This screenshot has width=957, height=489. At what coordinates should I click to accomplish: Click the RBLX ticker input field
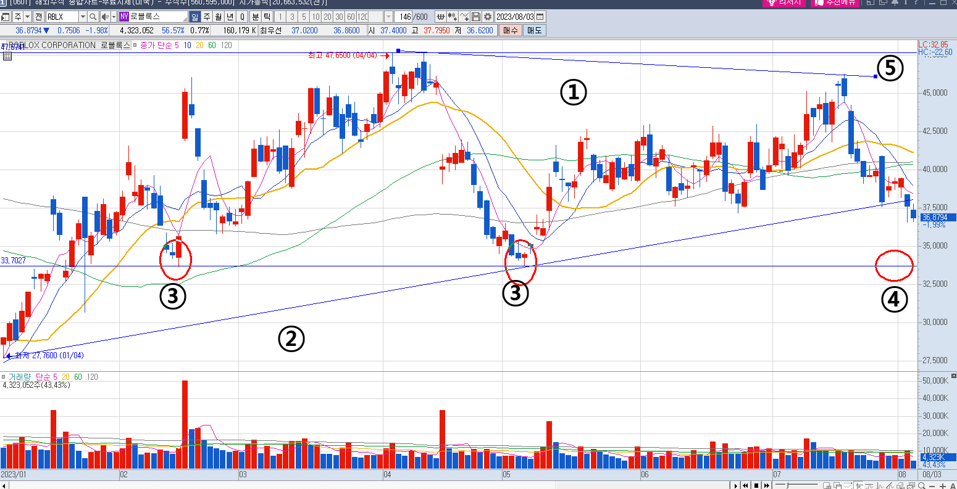pyautogui.click(x=62, y=17)
